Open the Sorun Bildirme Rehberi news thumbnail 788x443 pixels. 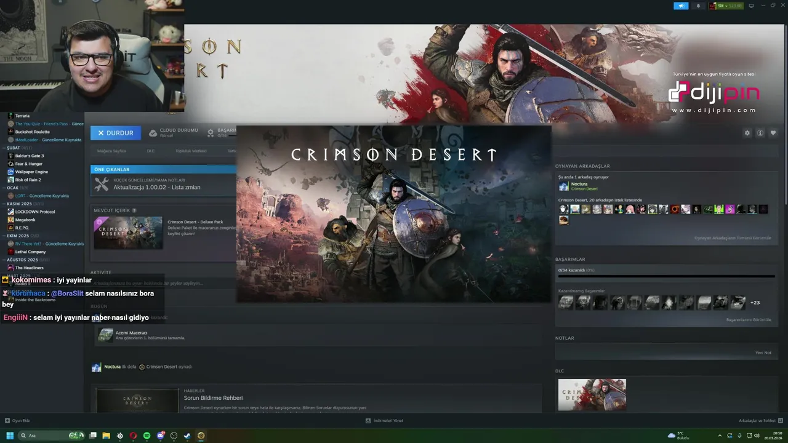[137, 401]
